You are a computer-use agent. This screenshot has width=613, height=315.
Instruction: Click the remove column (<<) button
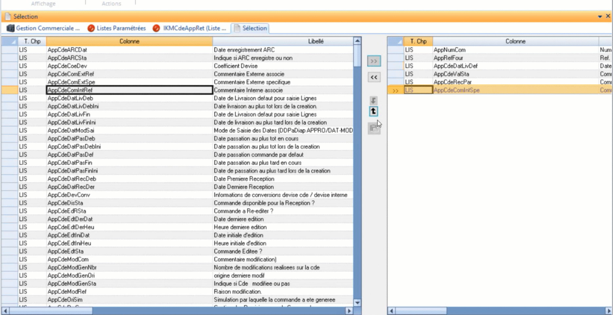tap(374, 77)
